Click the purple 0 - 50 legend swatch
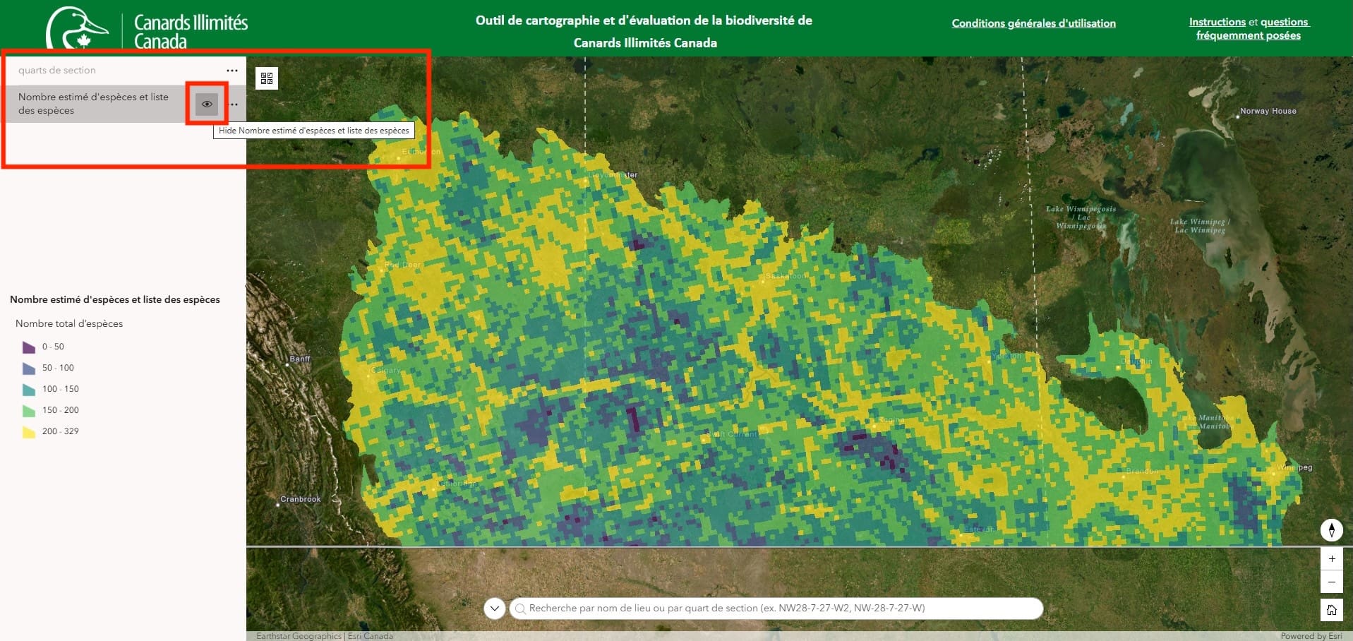This screenshot has width=1353, height=641. click(x=29, y=347)
